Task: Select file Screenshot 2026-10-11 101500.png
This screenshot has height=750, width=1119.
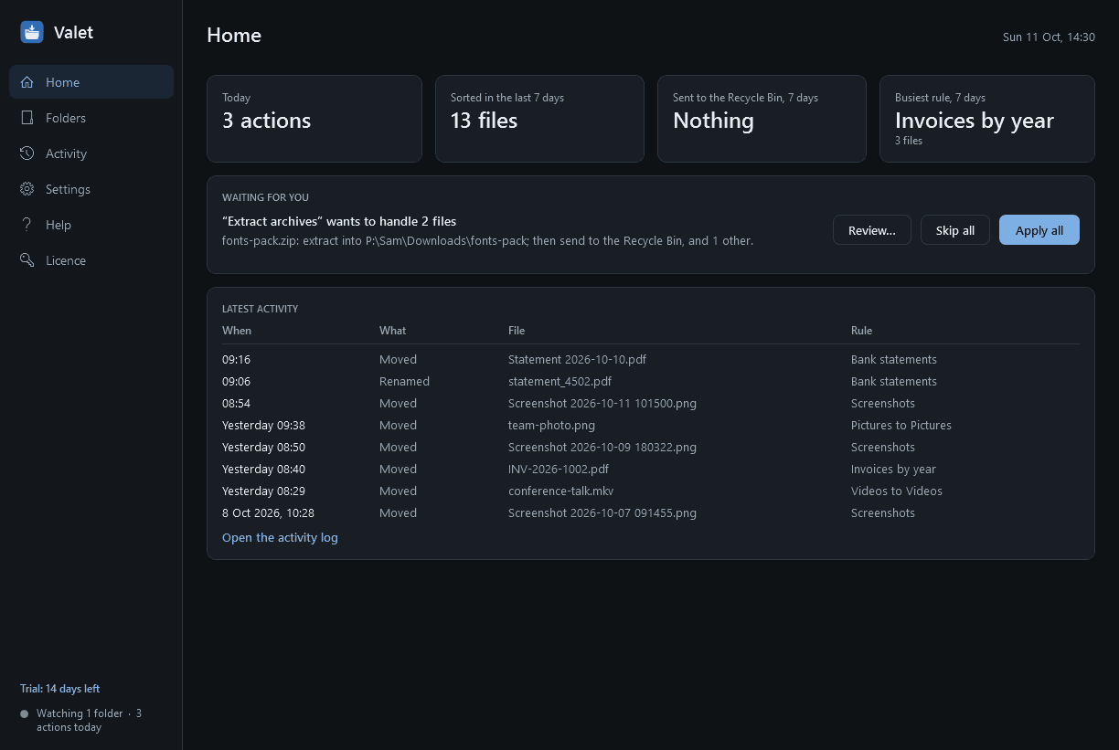Action: (602, 404)
